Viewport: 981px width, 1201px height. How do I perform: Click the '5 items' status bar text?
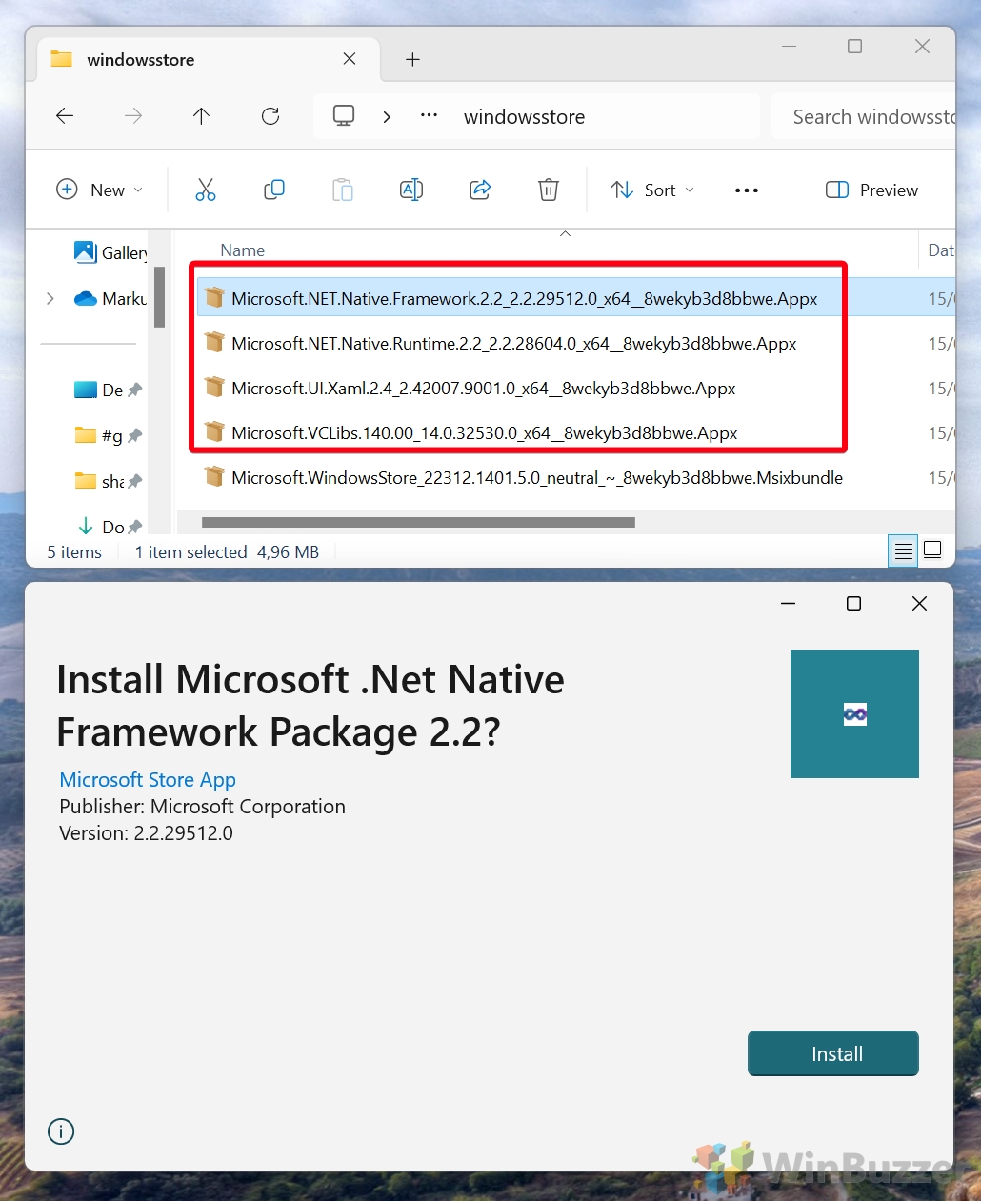[74, 552]
